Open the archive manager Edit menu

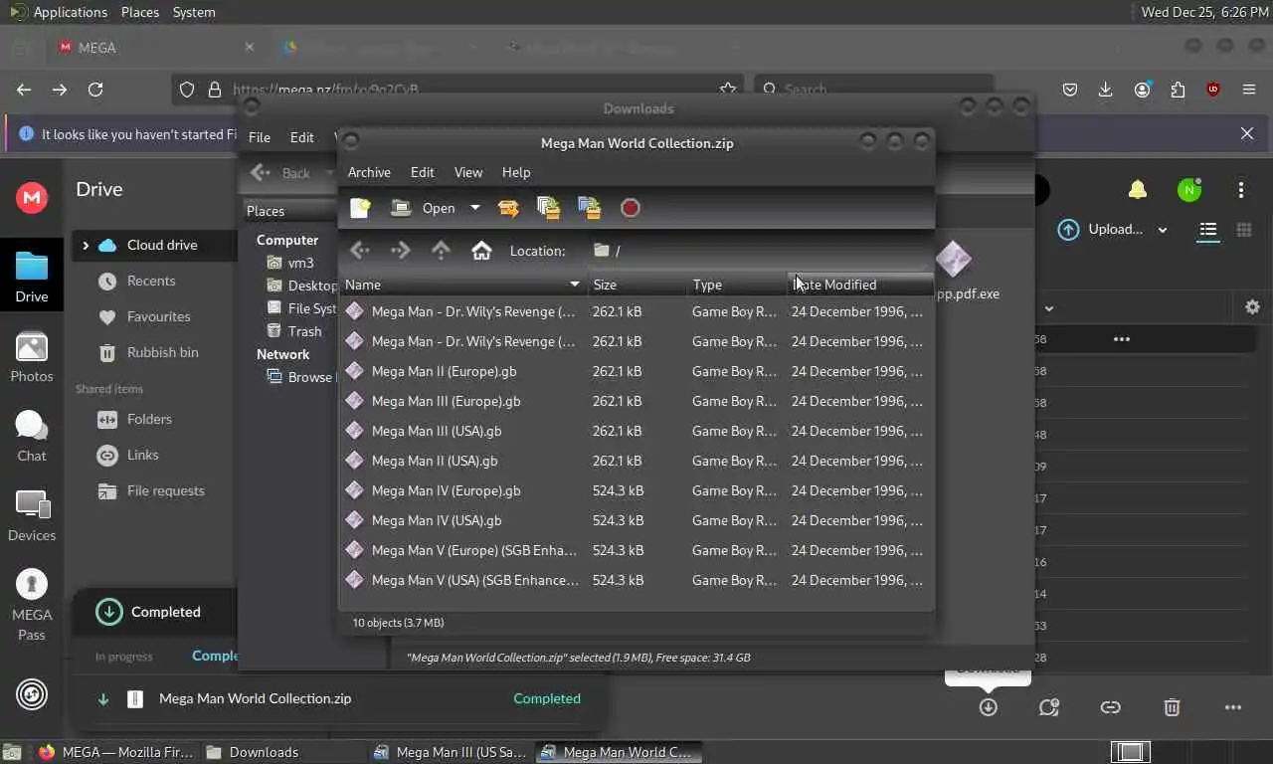tap(422, 172)
